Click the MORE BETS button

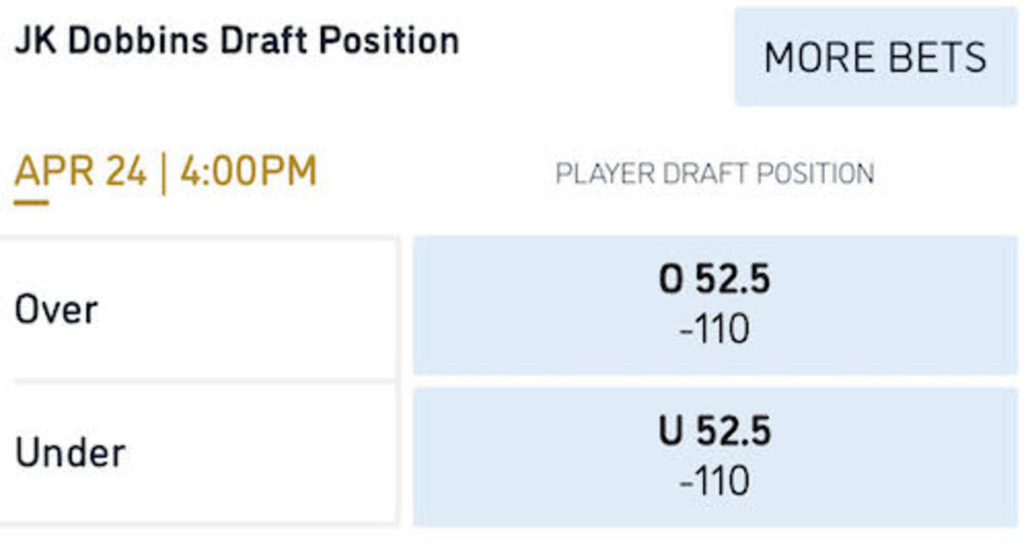click(x=875, y=58)
